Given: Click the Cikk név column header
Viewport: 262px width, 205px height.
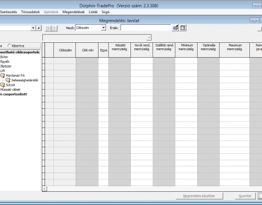Looking at the screenshot, I should [x=87, y=50].
